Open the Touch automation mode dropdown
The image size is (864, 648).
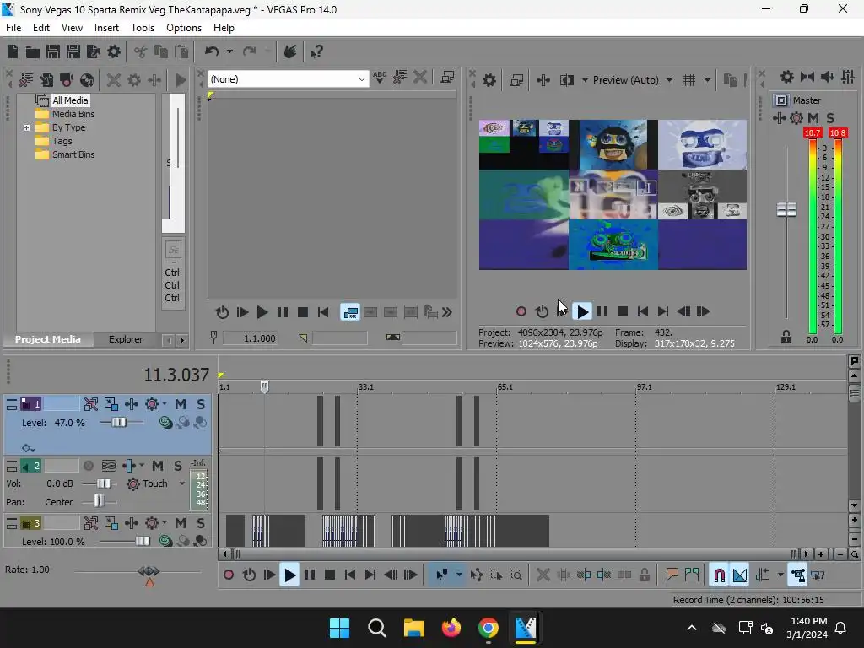(182, 483)
